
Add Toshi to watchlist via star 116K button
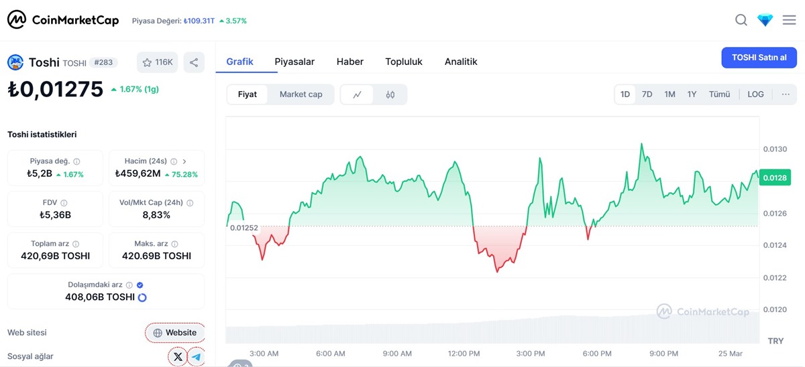[x=158, y=62]
